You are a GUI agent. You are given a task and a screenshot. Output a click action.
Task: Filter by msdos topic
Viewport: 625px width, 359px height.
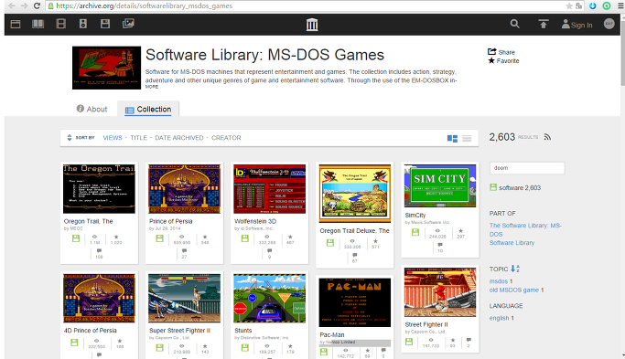[498, 281]
